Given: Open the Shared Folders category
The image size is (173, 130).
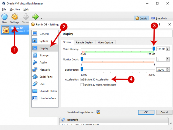Looking at the screenshot, I should (x=48, y=91).
